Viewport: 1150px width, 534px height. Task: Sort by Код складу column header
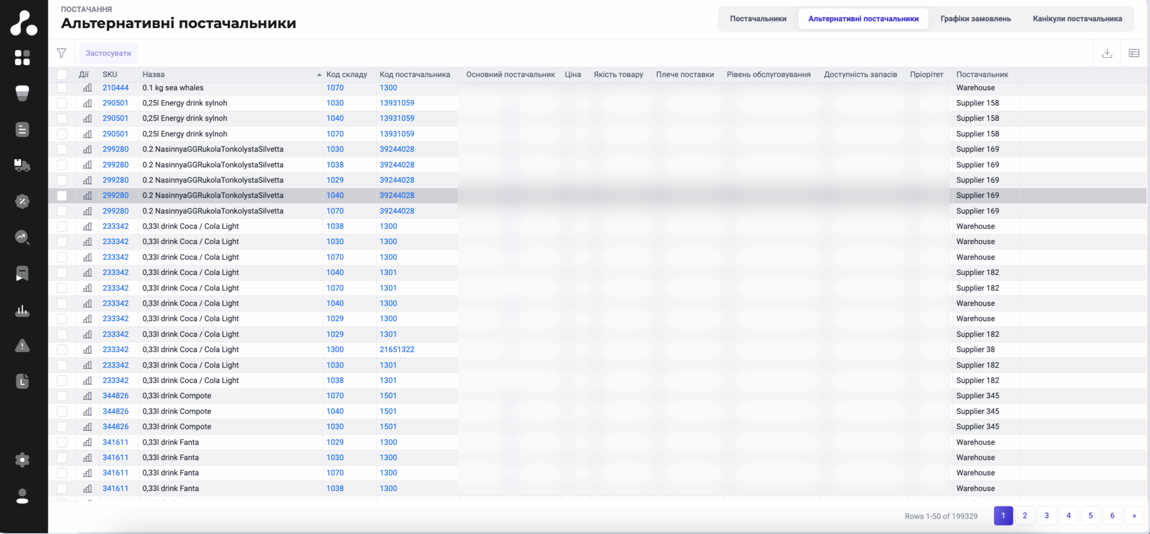pyautogui.click(x=346, y=74)
